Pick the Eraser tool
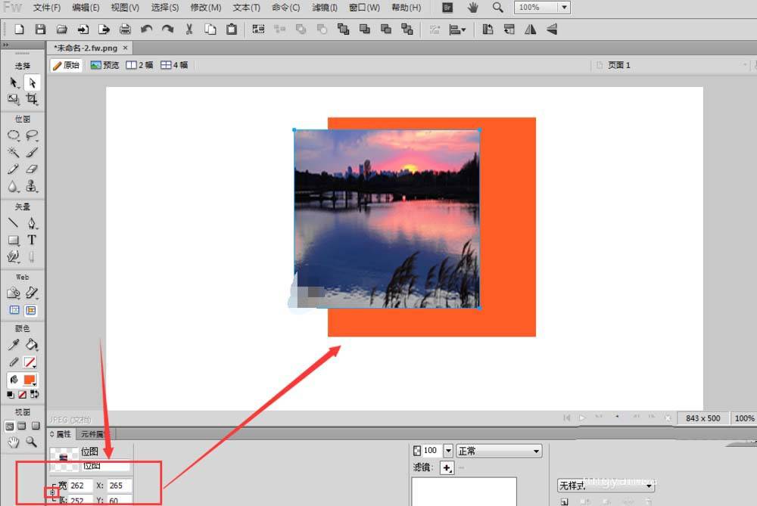The image size is (757, 506). [x=32, y=169]
